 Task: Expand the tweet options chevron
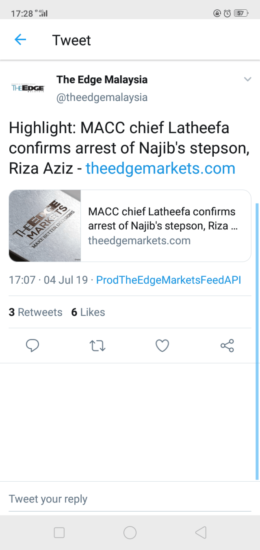(247, 79)
